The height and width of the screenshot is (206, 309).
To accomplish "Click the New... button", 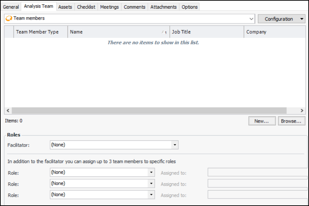I will pos(262,121).
